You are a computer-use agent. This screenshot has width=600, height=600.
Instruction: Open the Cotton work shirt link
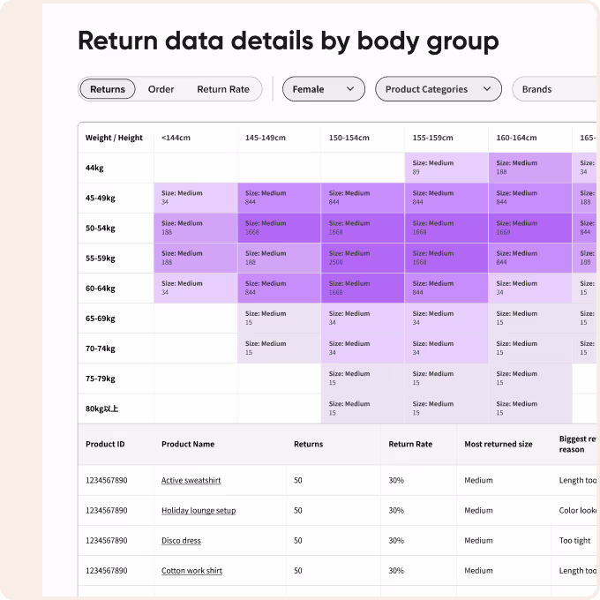(191, 571)
